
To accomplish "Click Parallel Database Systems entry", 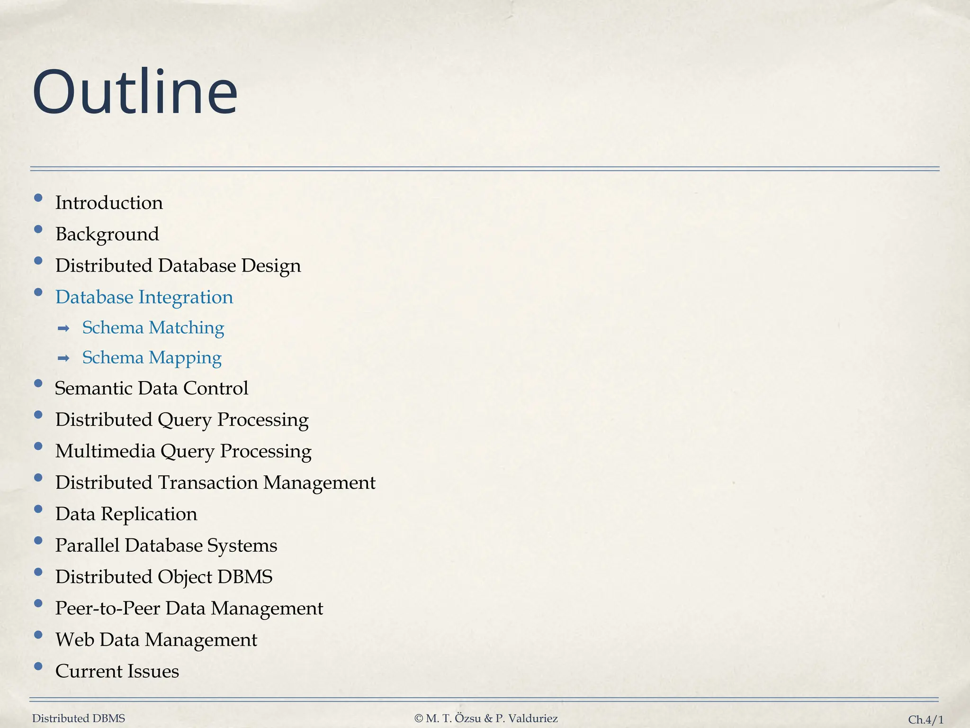I will [x=166, y=546].
